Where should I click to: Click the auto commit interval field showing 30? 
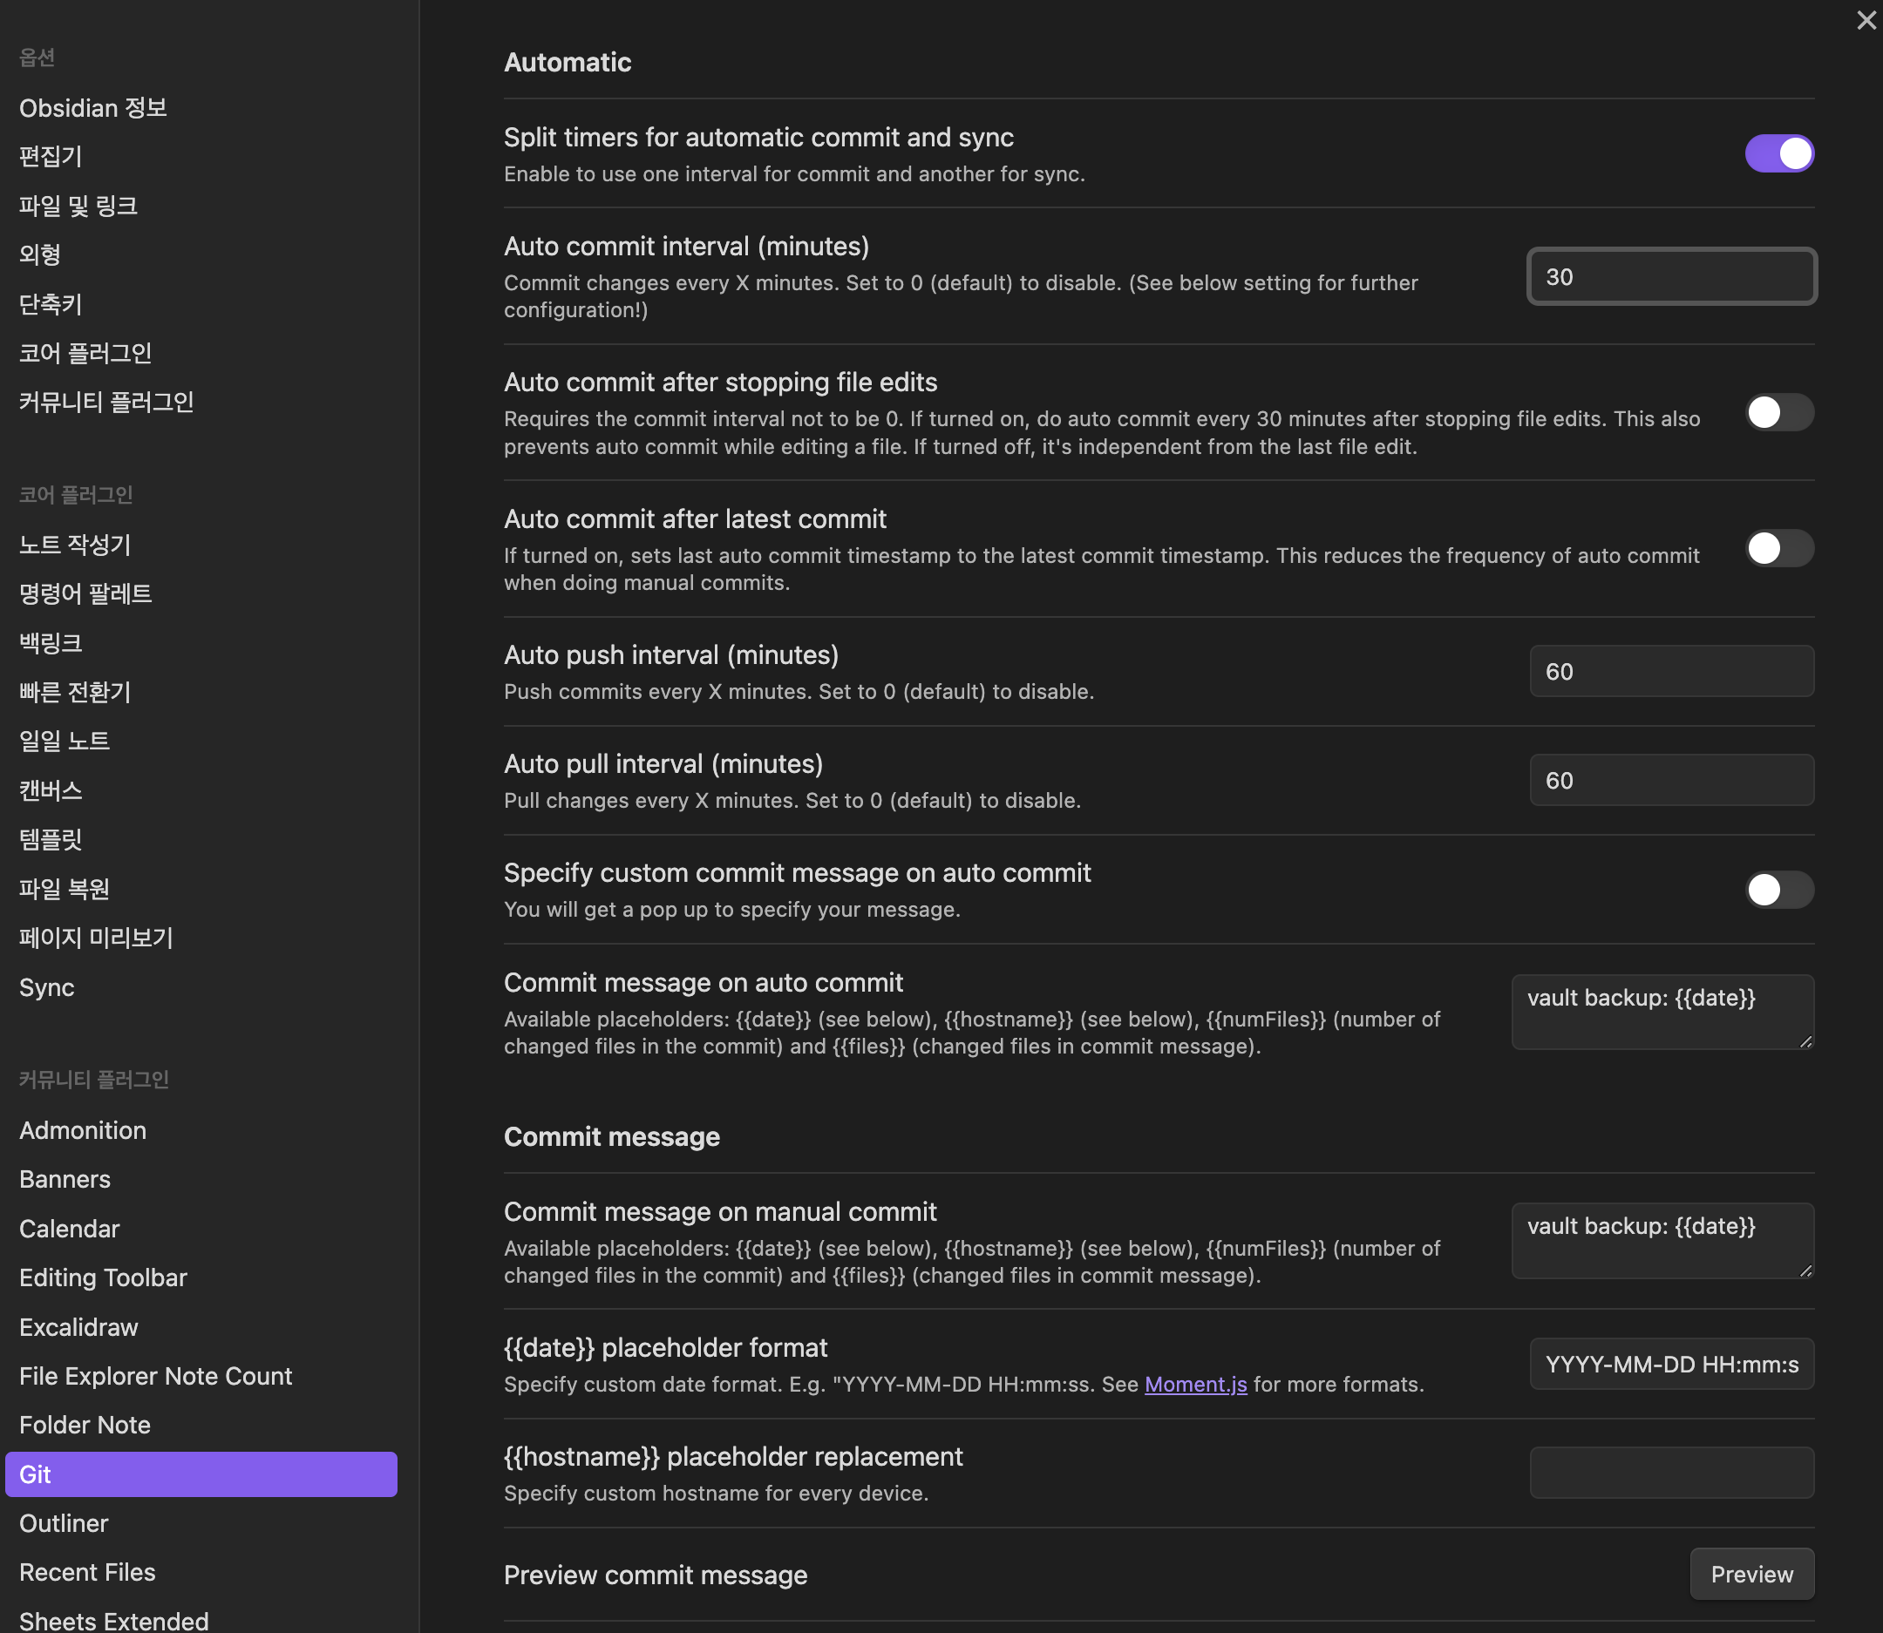point(1670,276)
